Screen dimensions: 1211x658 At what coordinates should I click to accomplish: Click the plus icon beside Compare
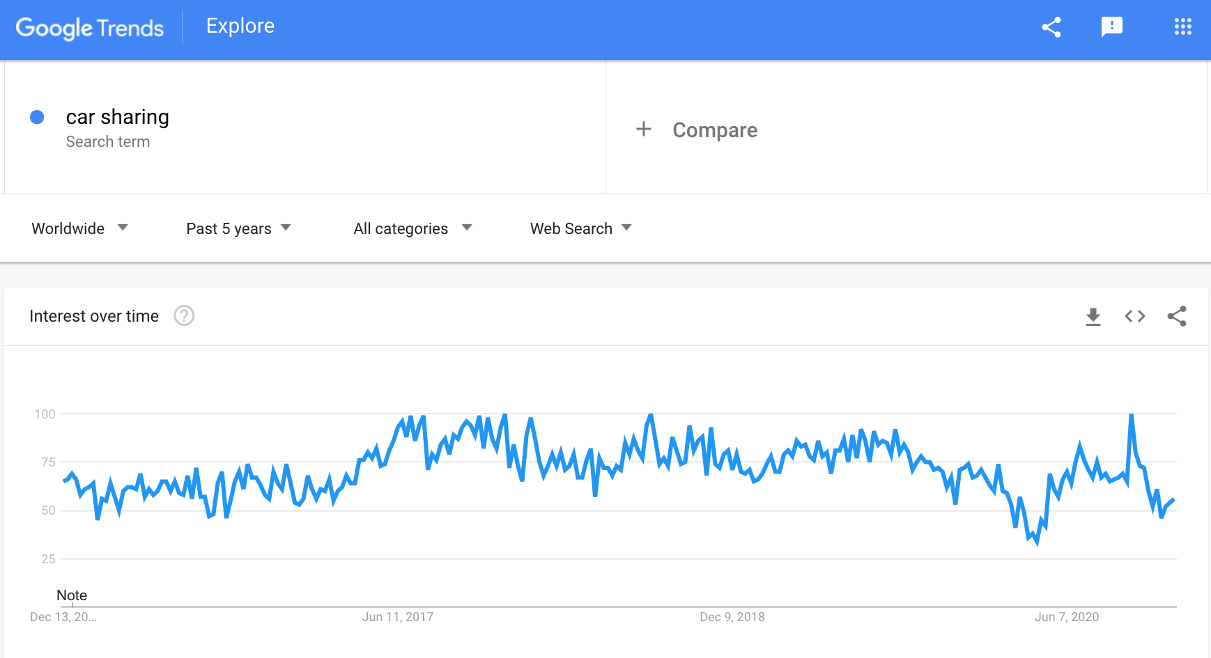pos(644,130)
